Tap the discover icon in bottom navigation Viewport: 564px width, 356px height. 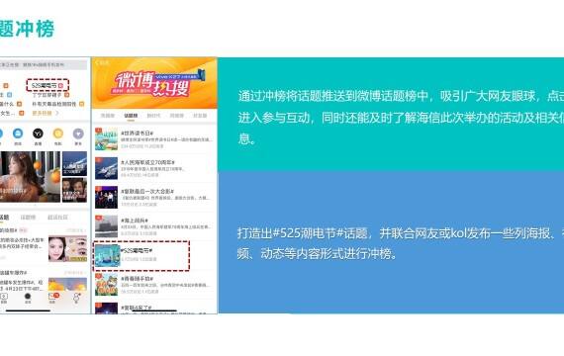pyautogui.click(x=28, y=297)
